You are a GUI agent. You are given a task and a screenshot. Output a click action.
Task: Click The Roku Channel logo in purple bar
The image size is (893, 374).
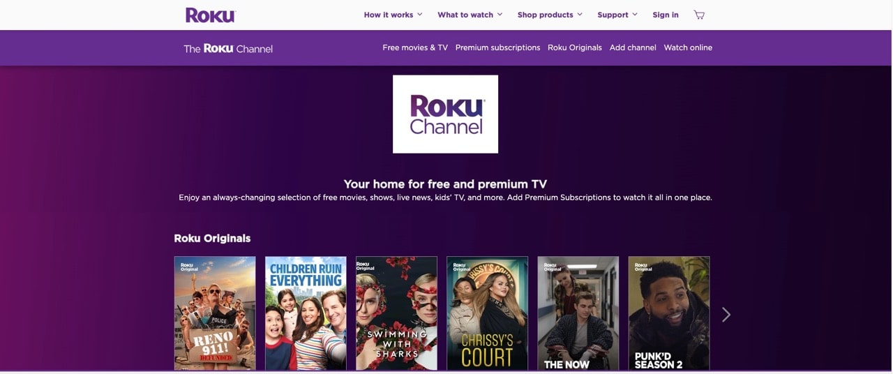pyautogui.click(x=228, y=48)
